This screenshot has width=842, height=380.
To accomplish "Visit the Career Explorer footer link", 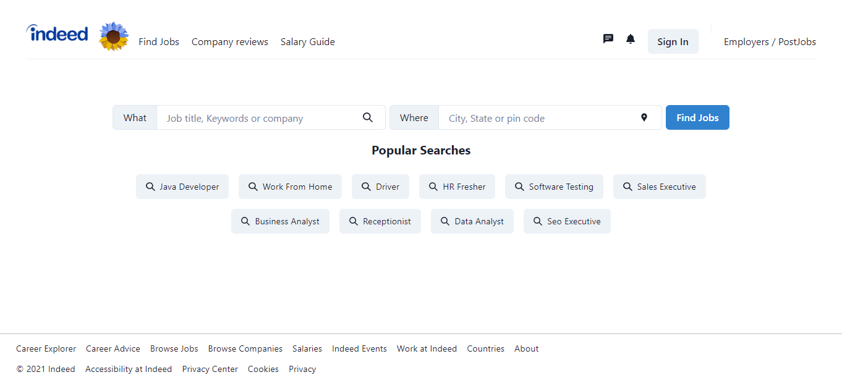I will click(x=46, y=348).
